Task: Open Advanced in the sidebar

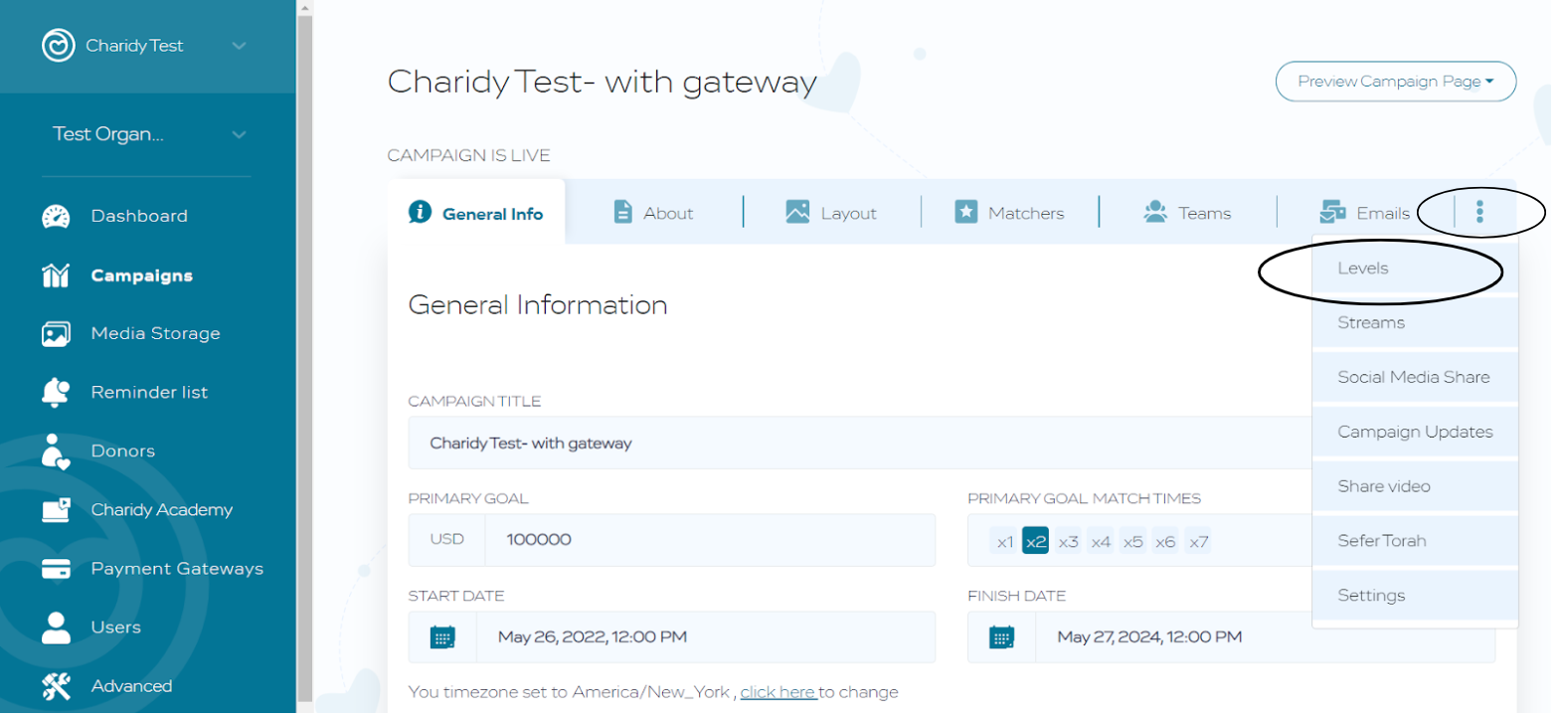Action: click(x=131, y=686)
